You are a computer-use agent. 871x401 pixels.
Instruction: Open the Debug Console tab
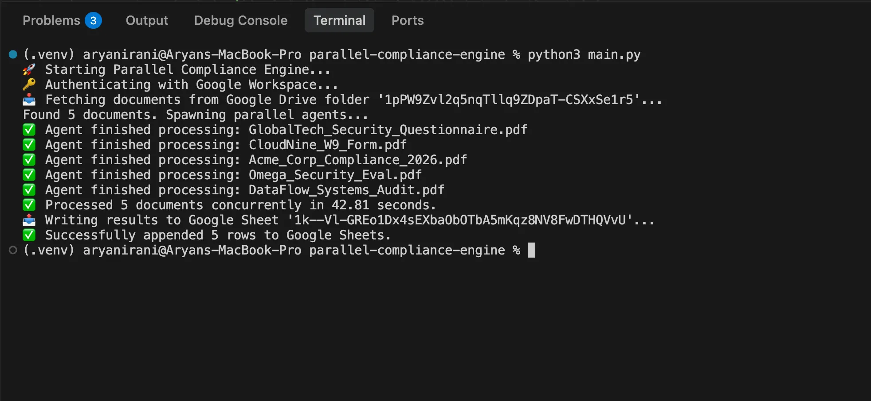241,20
